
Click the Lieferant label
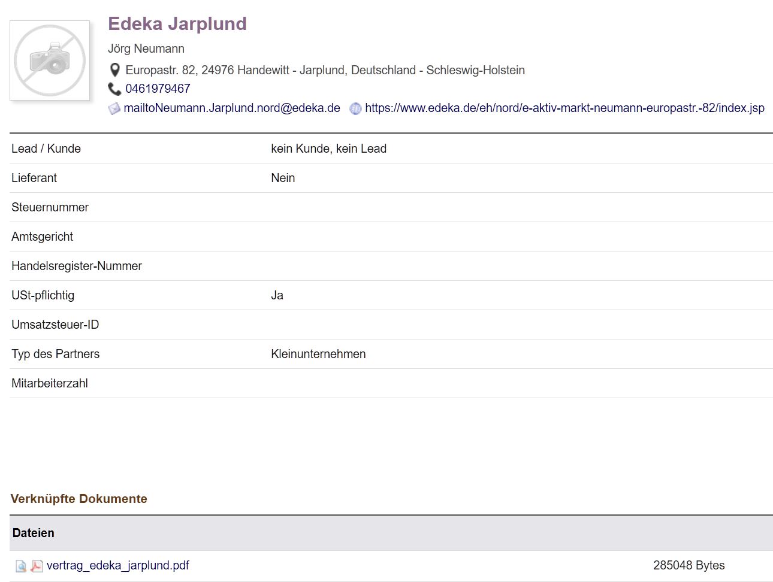point(34,178)
